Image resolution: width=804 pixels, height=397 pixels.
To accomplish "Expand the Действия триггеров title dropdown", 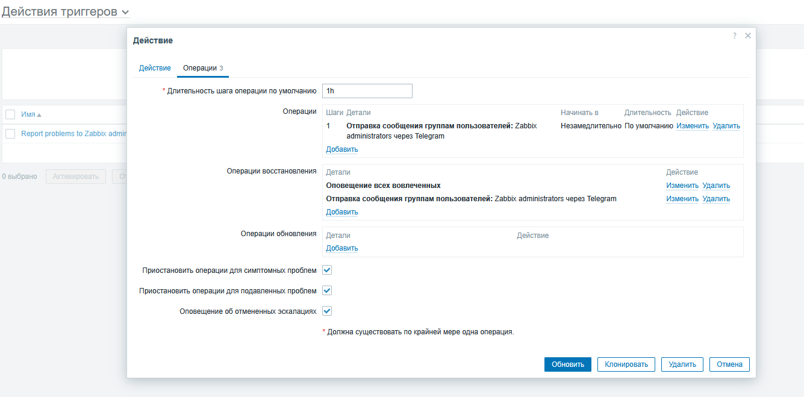I will [125, 13].
